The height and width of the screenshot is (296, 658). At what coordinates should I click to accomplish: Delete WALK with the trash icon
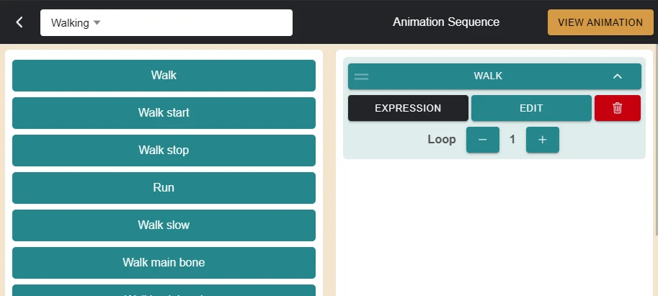click(x=618, y=108)
